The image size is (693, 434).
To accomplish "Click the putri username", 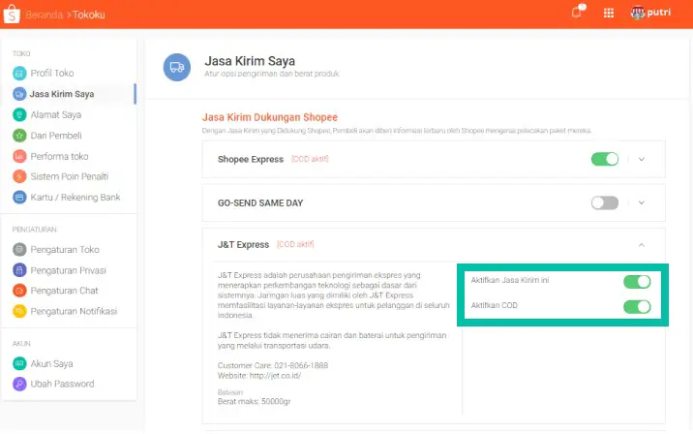I will click(659, 13).
